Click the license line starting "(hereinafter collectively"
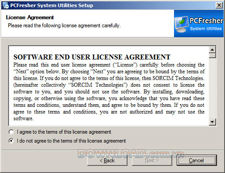The width and height of the screenshot is (225, 173). pyautogui.click(x=109, y=85)
